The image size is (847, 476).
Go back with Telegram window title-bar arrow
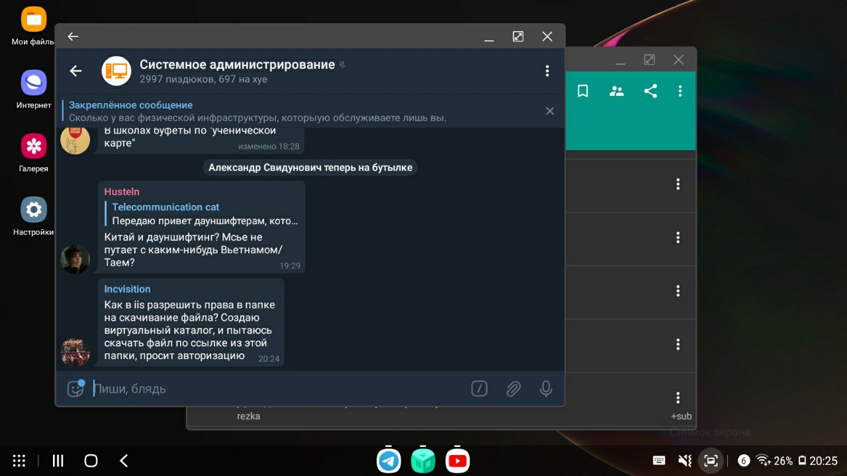(73, 36)
